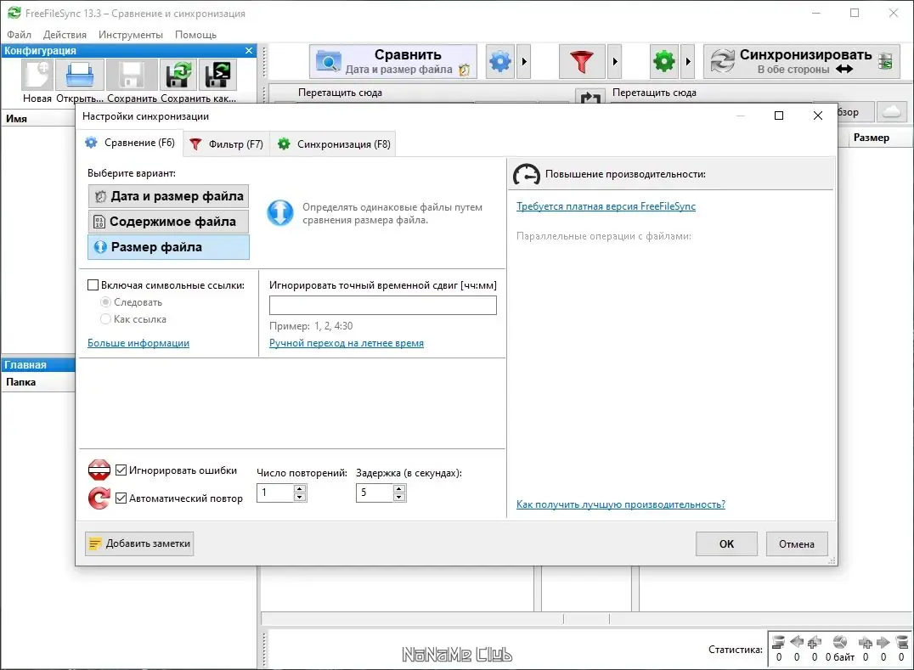Switch to Сравнение (F6) tab
This screenshot has height=670, width=914.
tap(131, 143)
